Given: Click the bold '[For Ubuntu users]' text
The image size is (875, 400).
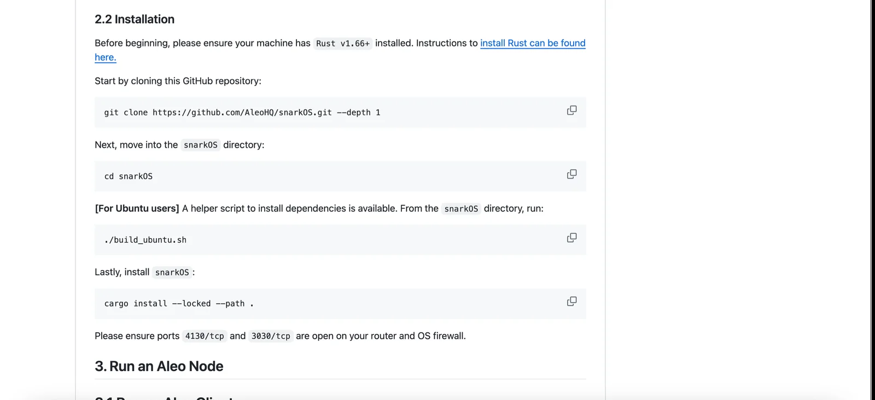Looking at the screenshot, I should coord(137,209).
